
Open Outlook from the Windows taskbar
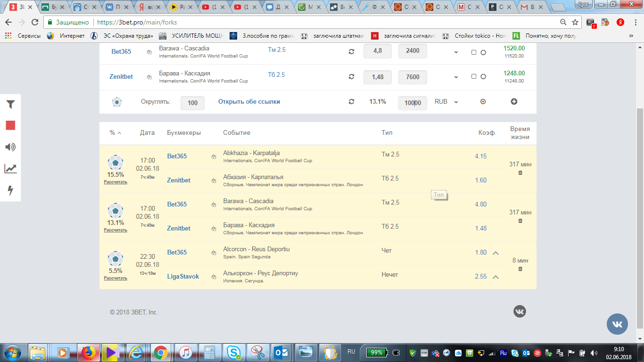281,352
